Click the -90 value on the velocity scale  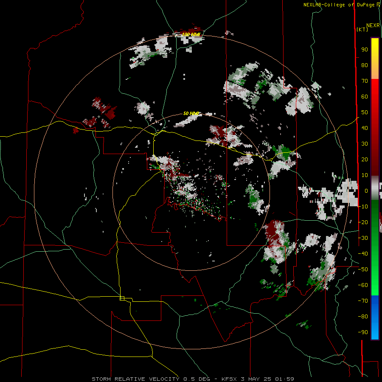coord(363,332)
